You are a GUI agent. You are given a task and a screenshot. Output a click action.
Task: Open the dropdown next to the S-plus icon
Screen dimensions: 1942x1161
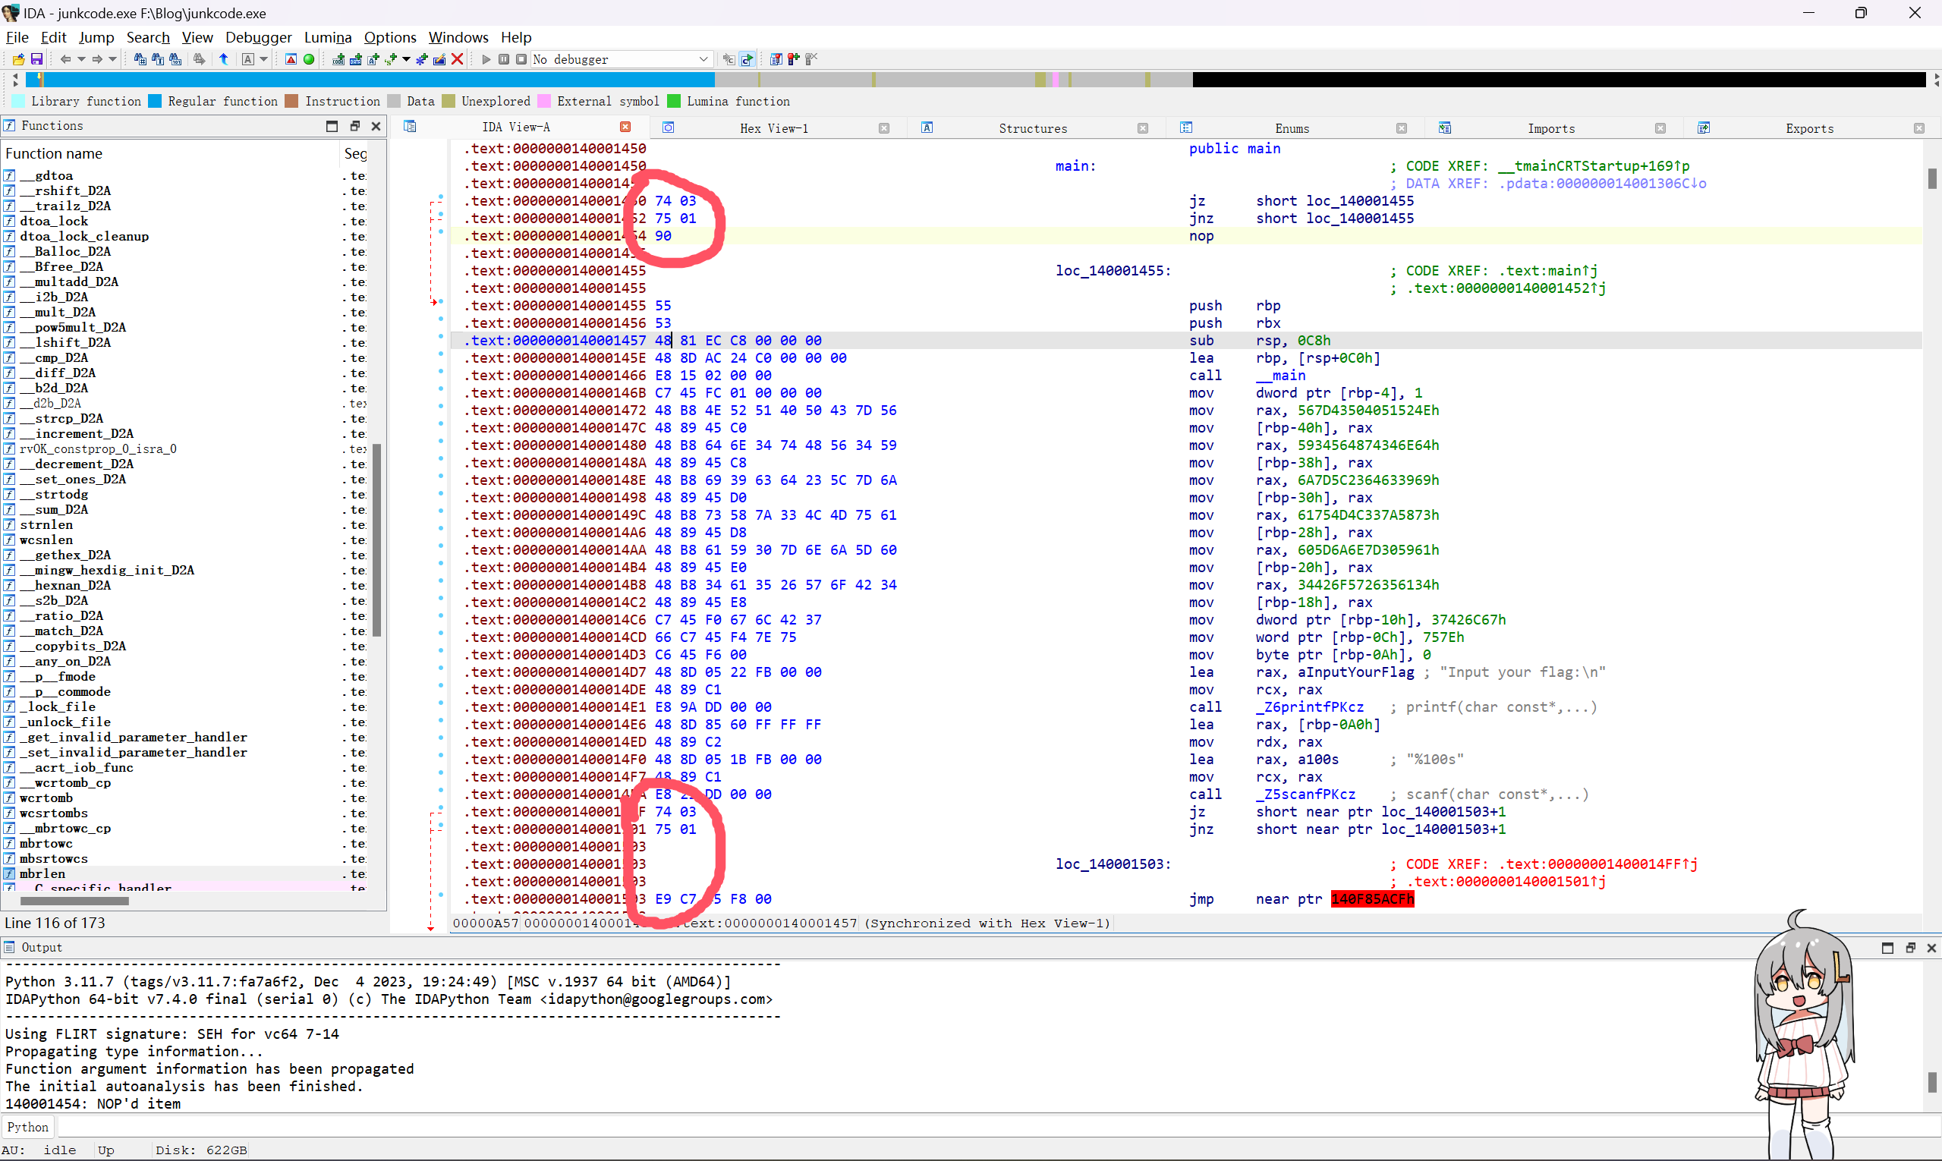tap(406, 59)
